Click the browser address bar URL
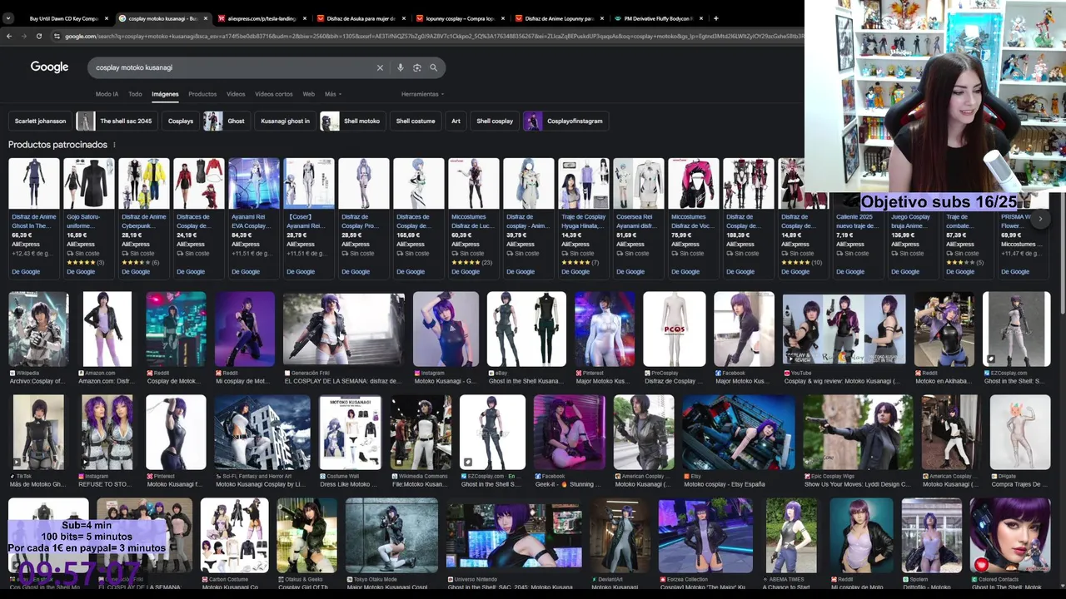The height and width of the screenshot is (599, 1066). [433, 36]
